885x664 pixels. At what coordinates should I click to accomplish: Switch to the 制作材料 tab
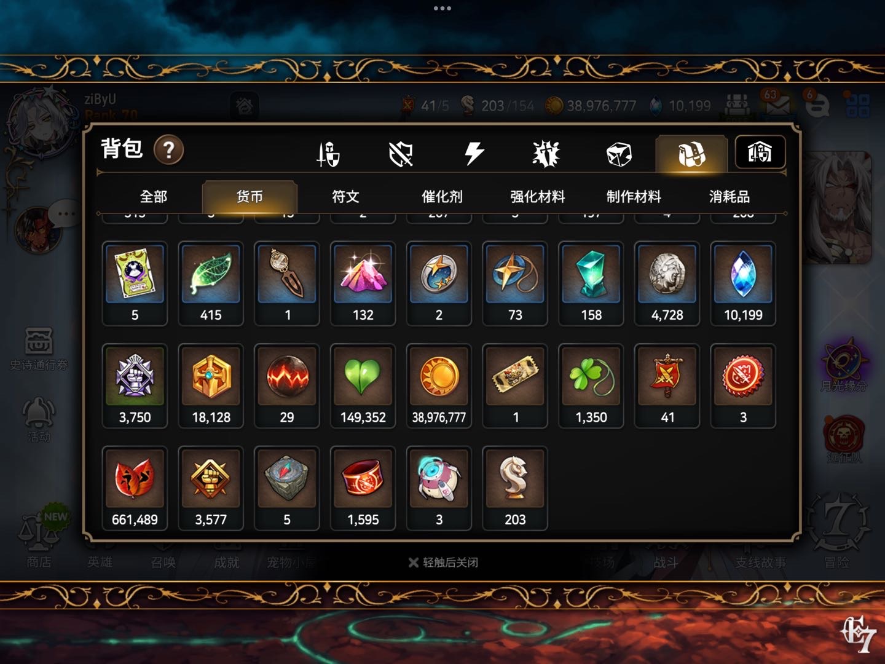(634, 197)
